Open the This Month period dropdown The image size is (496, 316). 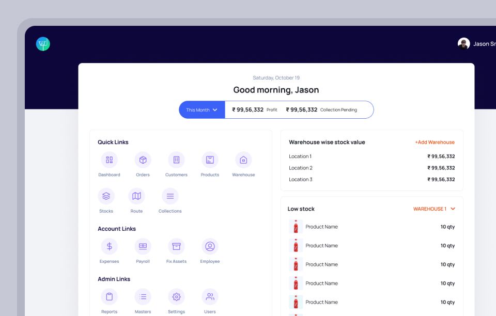202,110
